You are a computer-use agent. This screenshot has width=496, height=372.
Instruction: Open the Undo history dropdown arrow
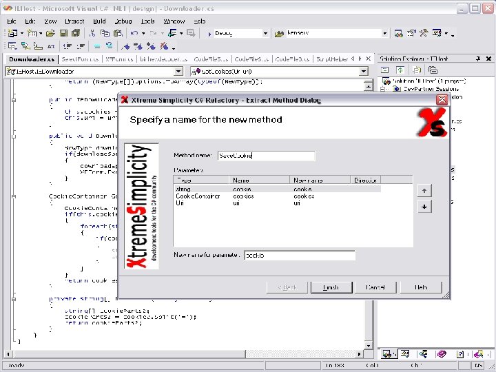click(x=143, y=33)
